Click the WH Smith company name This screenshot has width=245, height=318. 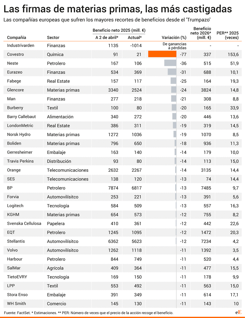17,304
